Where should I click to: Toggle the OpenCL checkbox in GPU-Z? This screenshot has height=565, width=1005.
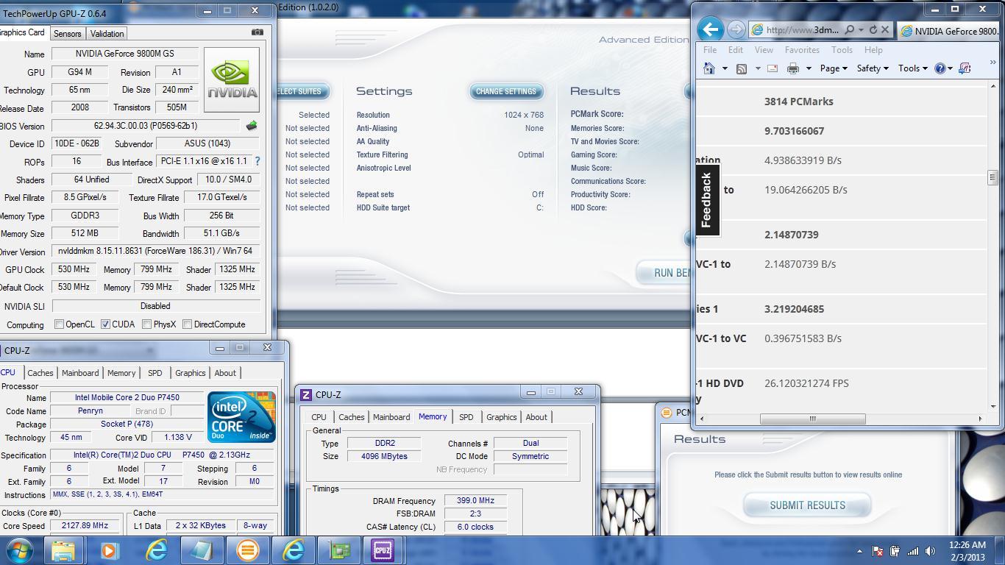click(60, 324)
